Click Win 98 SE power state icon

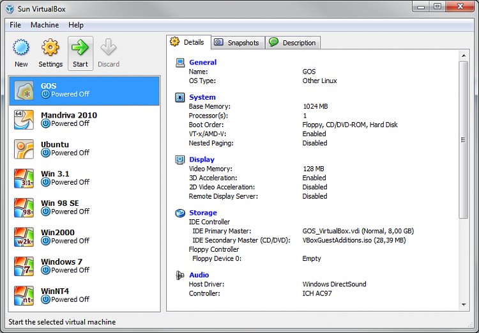(45, 212)
